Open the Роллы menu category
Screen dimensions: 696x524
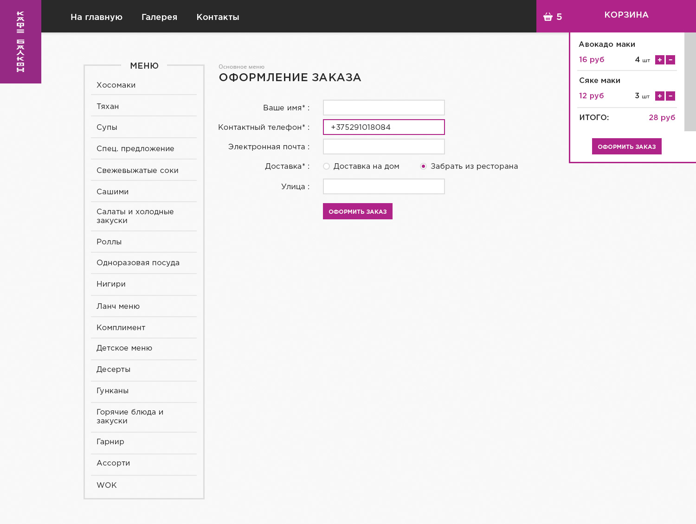(109, 242)
